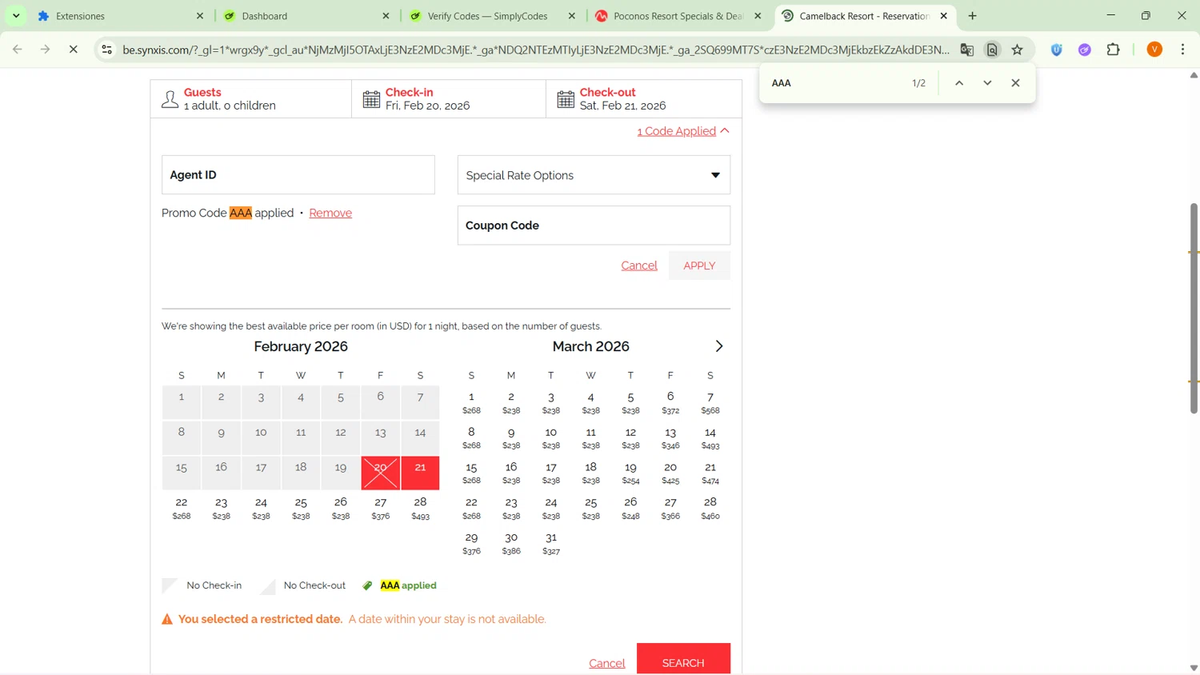This screenshot has width=1200, height=675.
Task: Stop loading the page
Action: [x=73, y=50]
